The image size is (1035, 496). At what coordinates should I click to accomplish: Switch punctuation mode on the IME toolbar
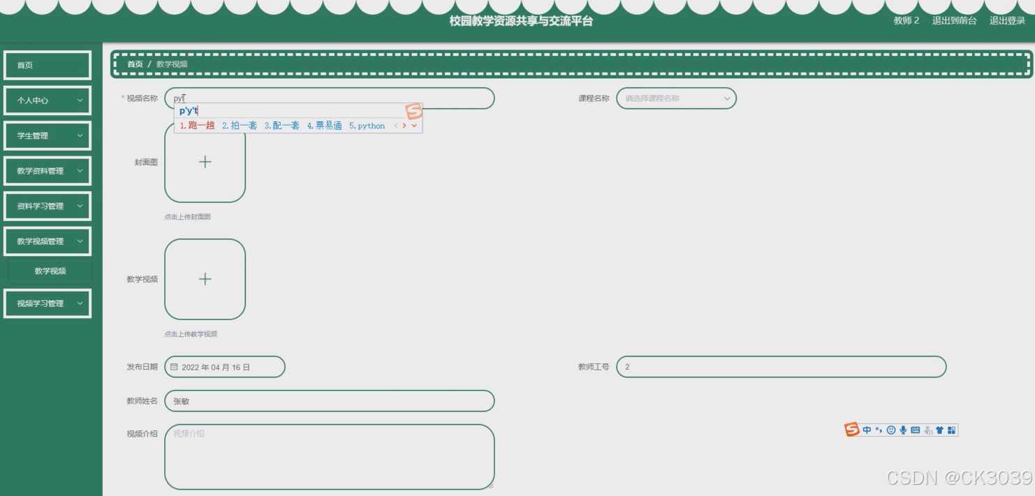(x=879, y=430)
